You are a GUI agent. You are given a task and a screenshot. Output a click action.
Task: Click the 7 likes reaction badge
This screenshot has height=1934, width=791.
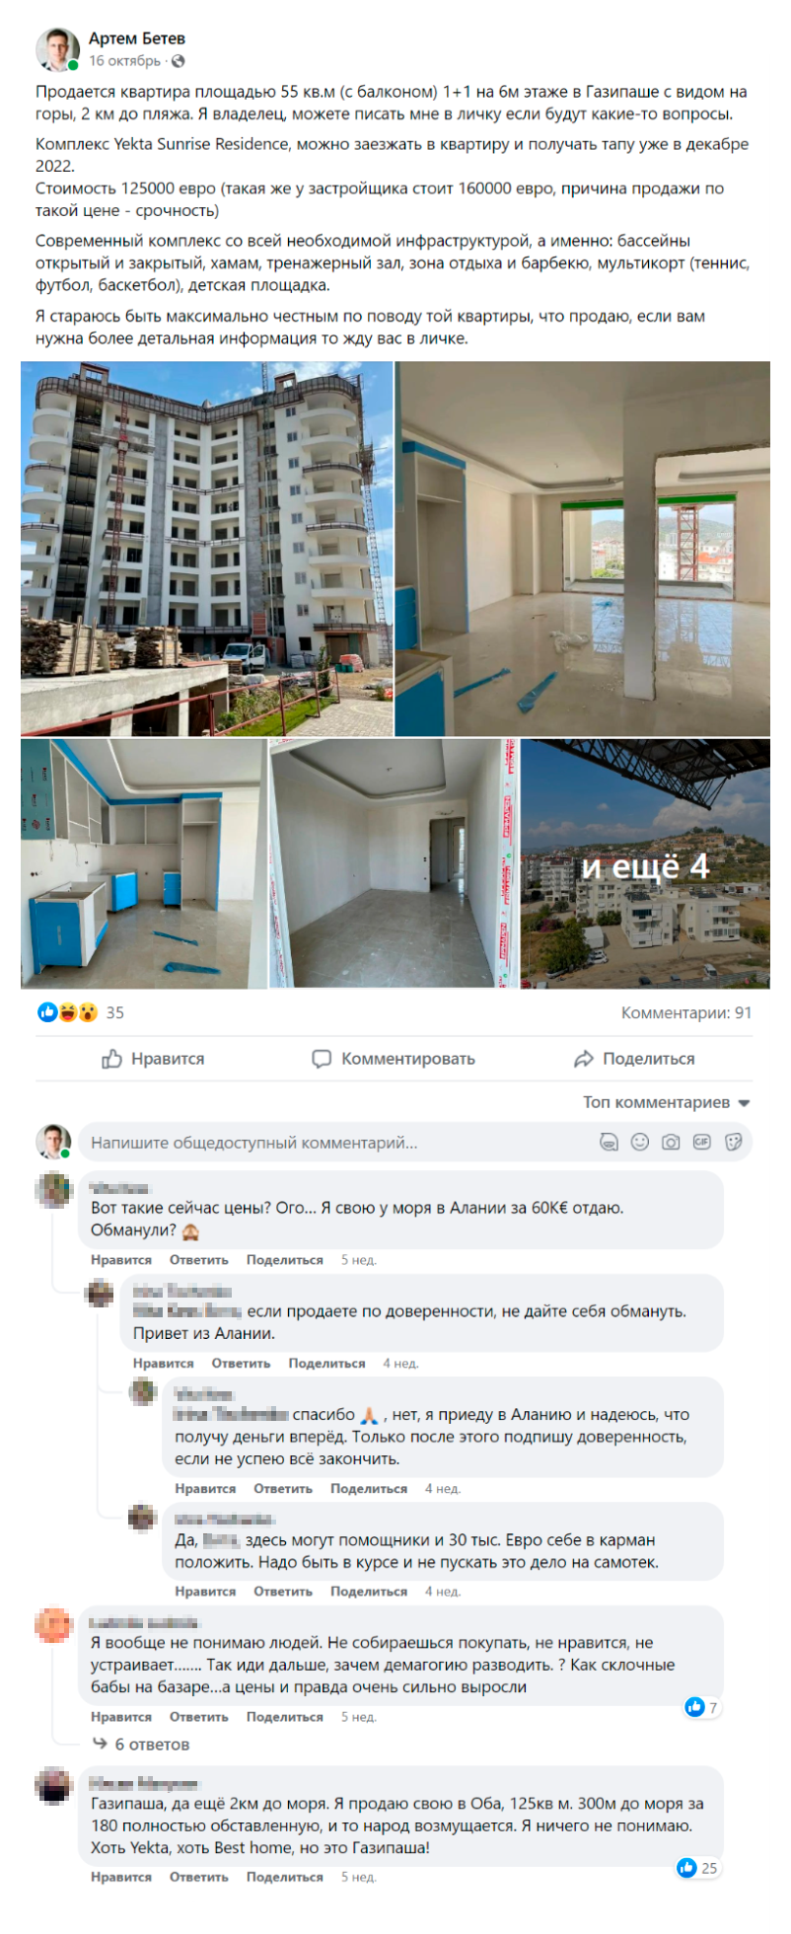(701, 1707)
